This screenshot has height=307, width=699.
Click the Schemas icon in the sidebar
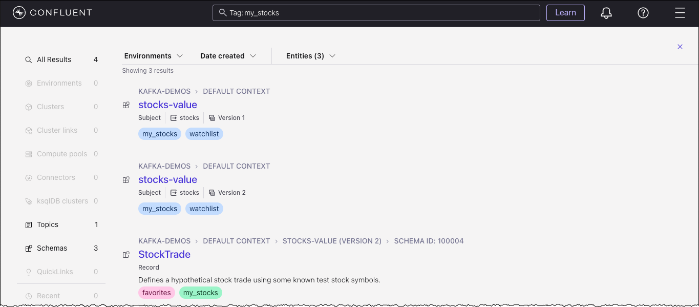pos(28,248)
